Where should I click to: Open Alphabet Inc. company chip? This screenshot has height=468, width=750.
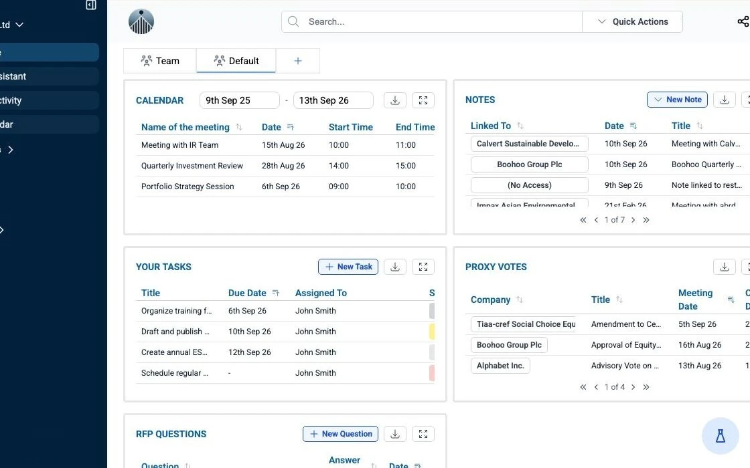[x=500, y=366]
